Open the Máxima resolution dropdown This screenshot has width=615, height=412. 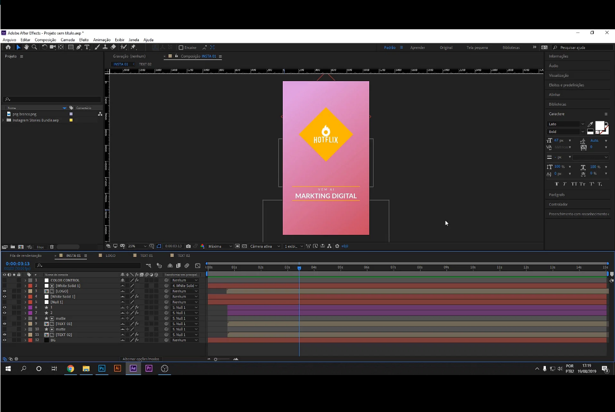(220, 246)
